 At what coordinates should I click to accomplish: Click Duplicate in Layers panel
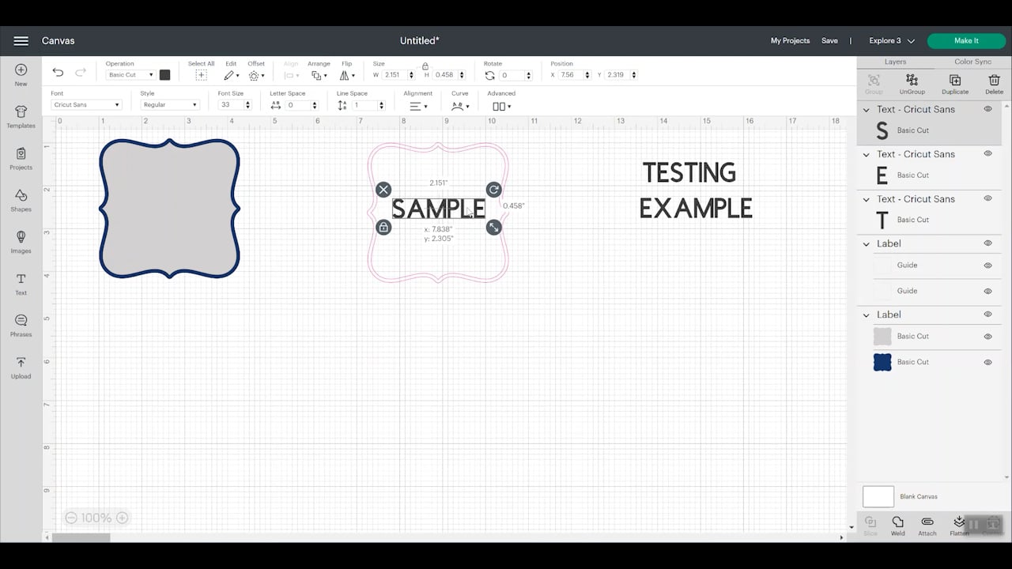coord(955,84)
